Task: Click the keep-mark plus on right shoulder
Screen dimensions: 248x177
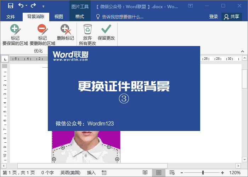Action: point(109,147)
